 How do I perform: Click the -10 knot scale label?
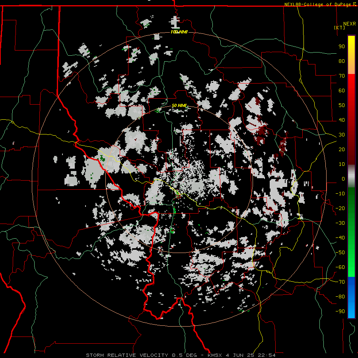[340, 194]
